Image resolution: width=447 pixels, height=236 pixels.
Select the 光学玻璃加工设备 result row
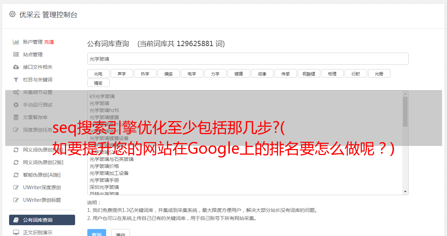(x=245, y=173)
